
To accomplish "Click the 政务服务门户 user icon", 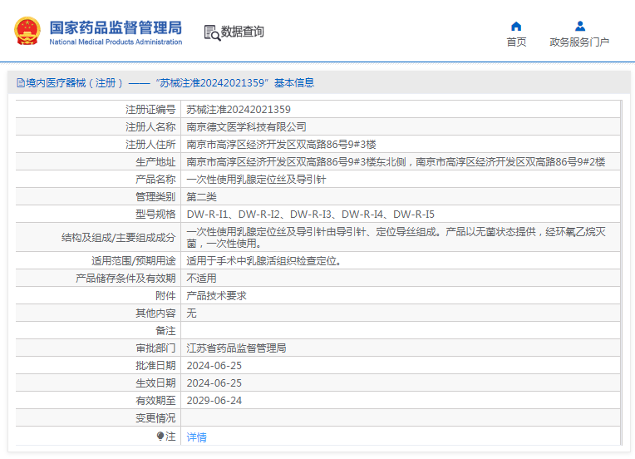I will (580, 27).
